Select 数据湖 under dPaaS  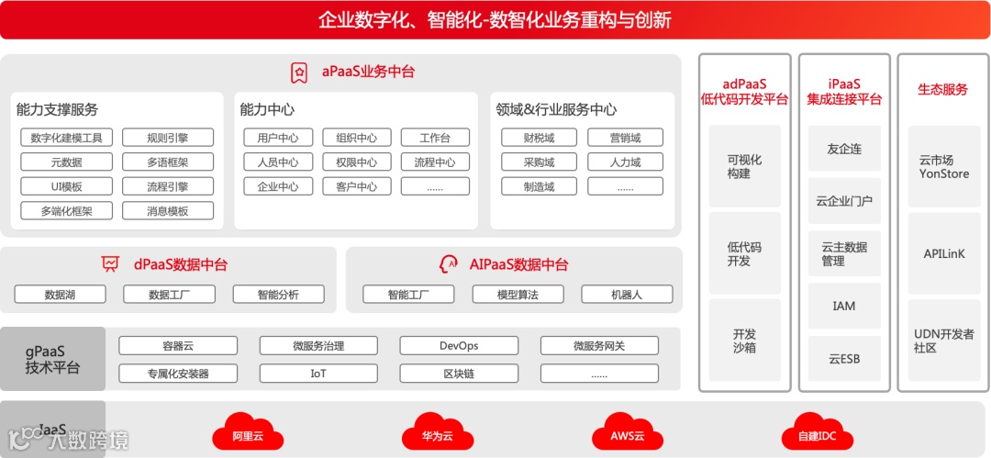pyautogui.click(x=60, y=294)
